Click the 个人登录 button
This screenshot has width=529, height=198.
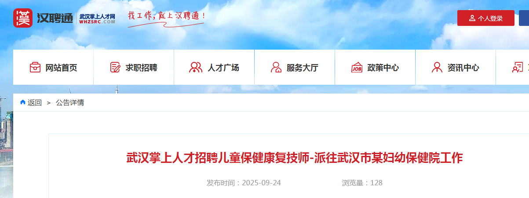pyautogui.click(x=486, y=18)
